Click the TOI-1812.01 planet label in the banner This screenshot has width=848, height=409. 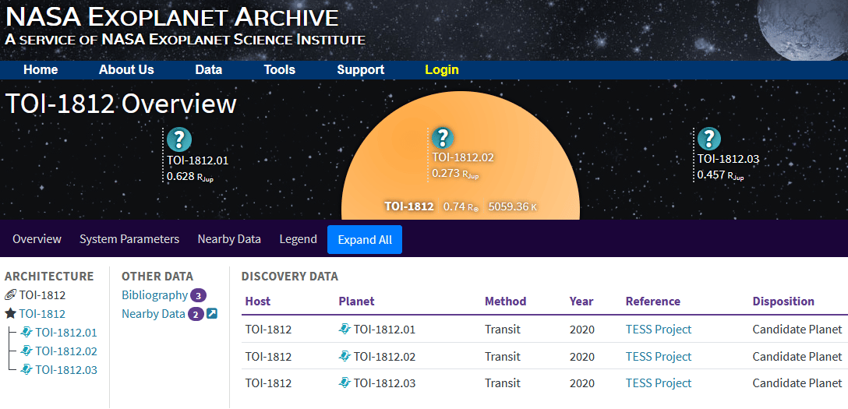(197, 160)
